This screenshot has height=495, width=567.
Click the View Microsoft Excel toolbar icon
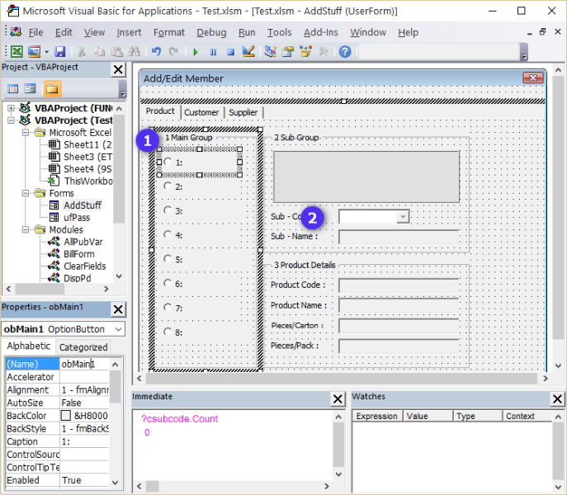15,51
